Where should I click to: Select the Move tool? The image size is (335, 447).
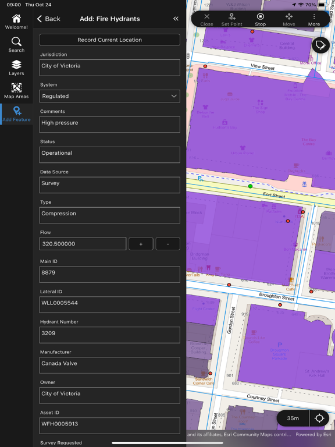(289, 20)
